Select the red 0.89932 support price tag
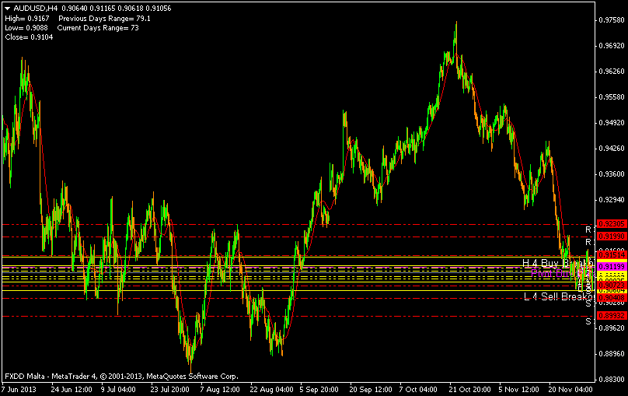The height and width of the screenshot is (396, 628). (611, 316)
